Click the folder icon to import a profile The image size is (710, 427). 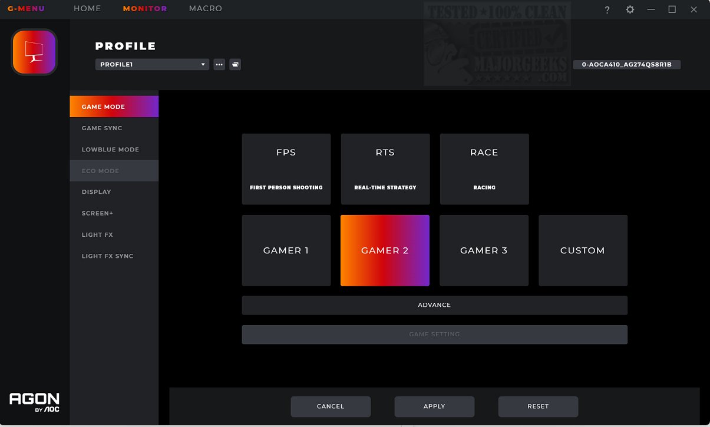(x=235, y=64)
